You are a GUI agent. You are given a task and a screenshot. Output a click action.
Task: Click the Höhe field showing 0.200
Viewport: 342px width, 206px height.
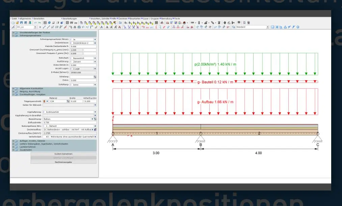(90, 101)
